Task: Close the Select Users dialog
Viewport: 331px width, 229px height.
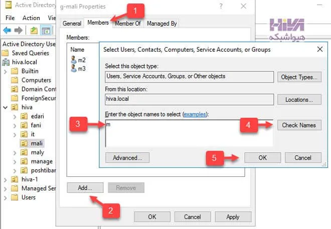Action: point(320,49)
